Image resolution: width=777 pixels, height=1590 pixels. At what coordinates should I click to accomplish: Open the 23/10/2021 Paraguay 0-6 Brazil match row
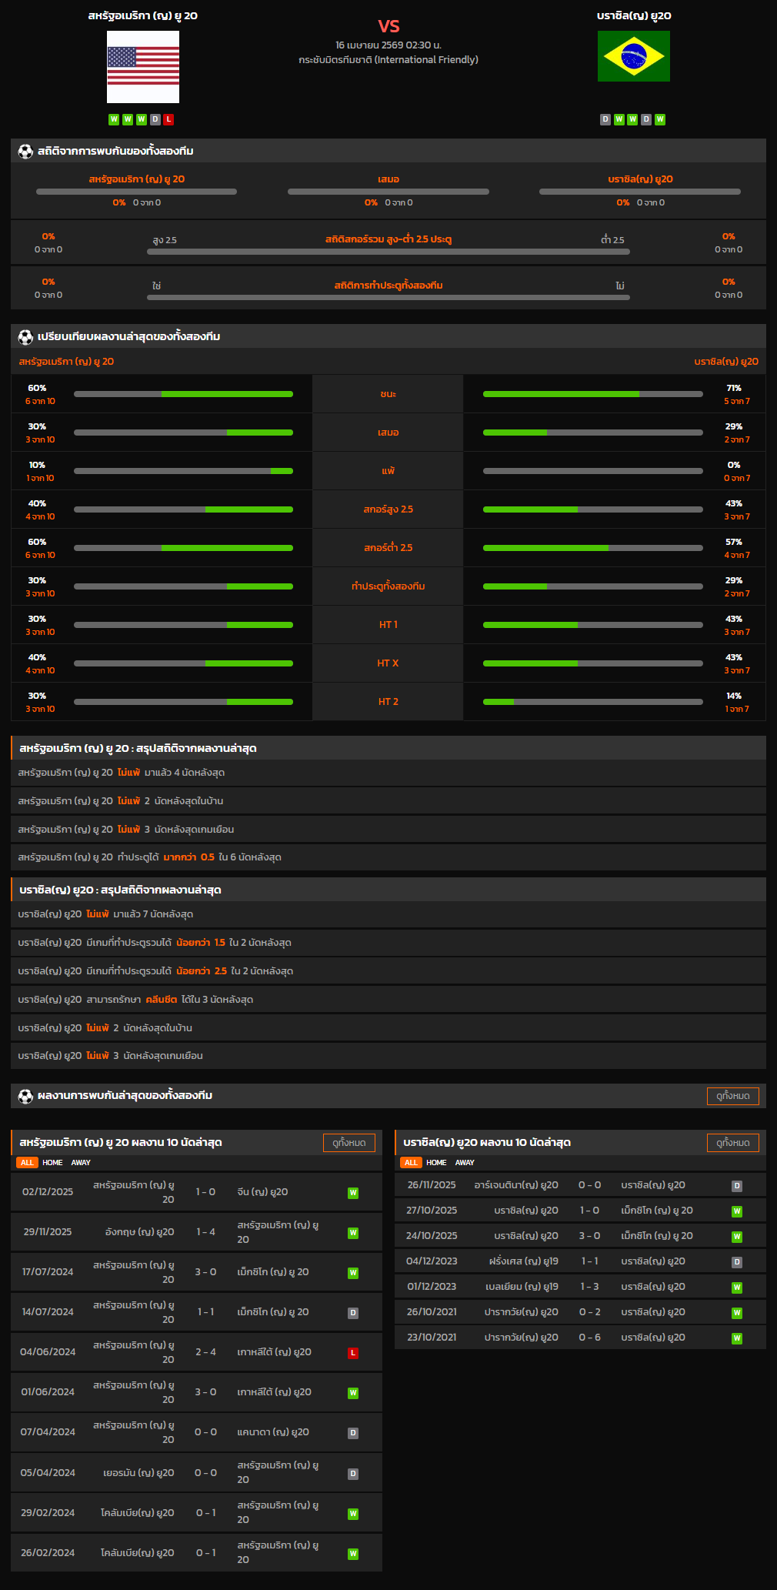pos(580,1338)
